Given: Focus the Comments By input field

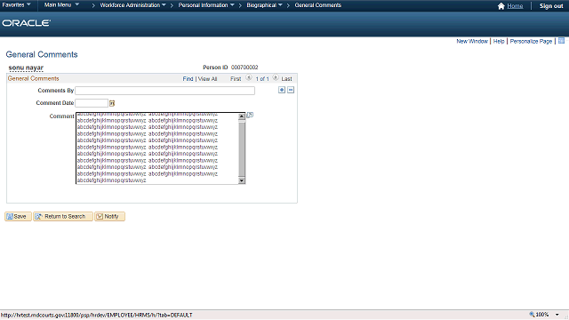Looking at the screenshot, I should tap(164, 91).
